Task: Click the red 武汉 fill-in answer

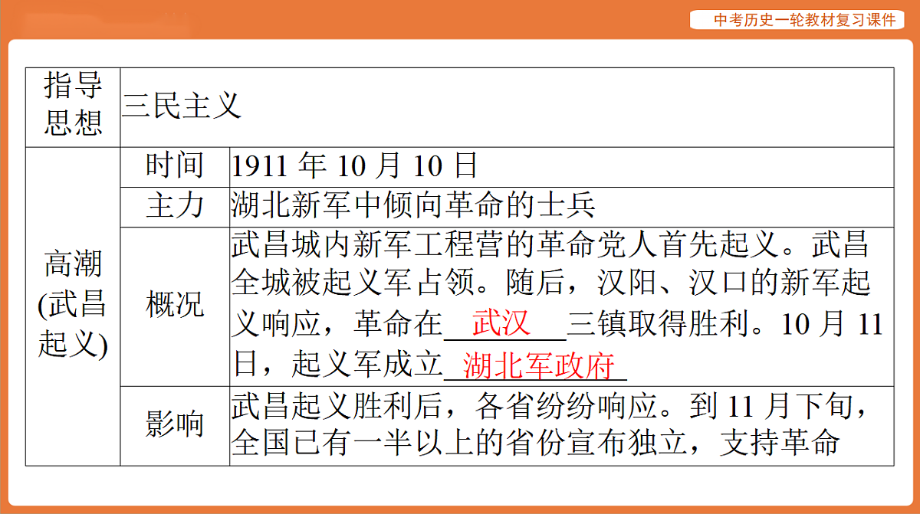Action: pos(501,325)
